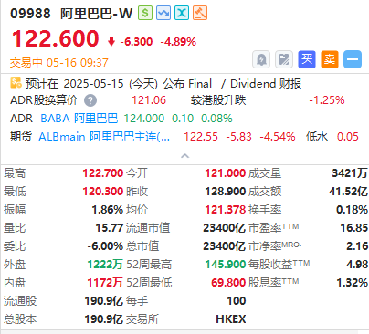Click 成交额 value 41.52亿
This screenshot has width=369, height=334.
pos(348,192)
